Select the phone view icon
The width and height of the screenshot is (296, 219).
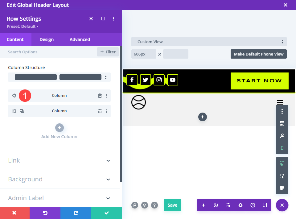point(282,148)
